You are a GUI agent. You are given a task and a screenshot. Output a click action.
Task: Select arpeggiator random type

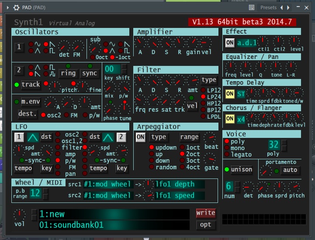152,167
